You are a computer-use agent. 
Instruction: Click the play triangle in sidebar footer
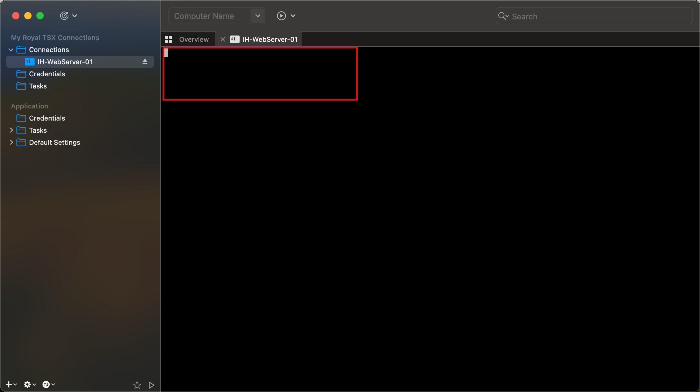[x=152, y=385]
